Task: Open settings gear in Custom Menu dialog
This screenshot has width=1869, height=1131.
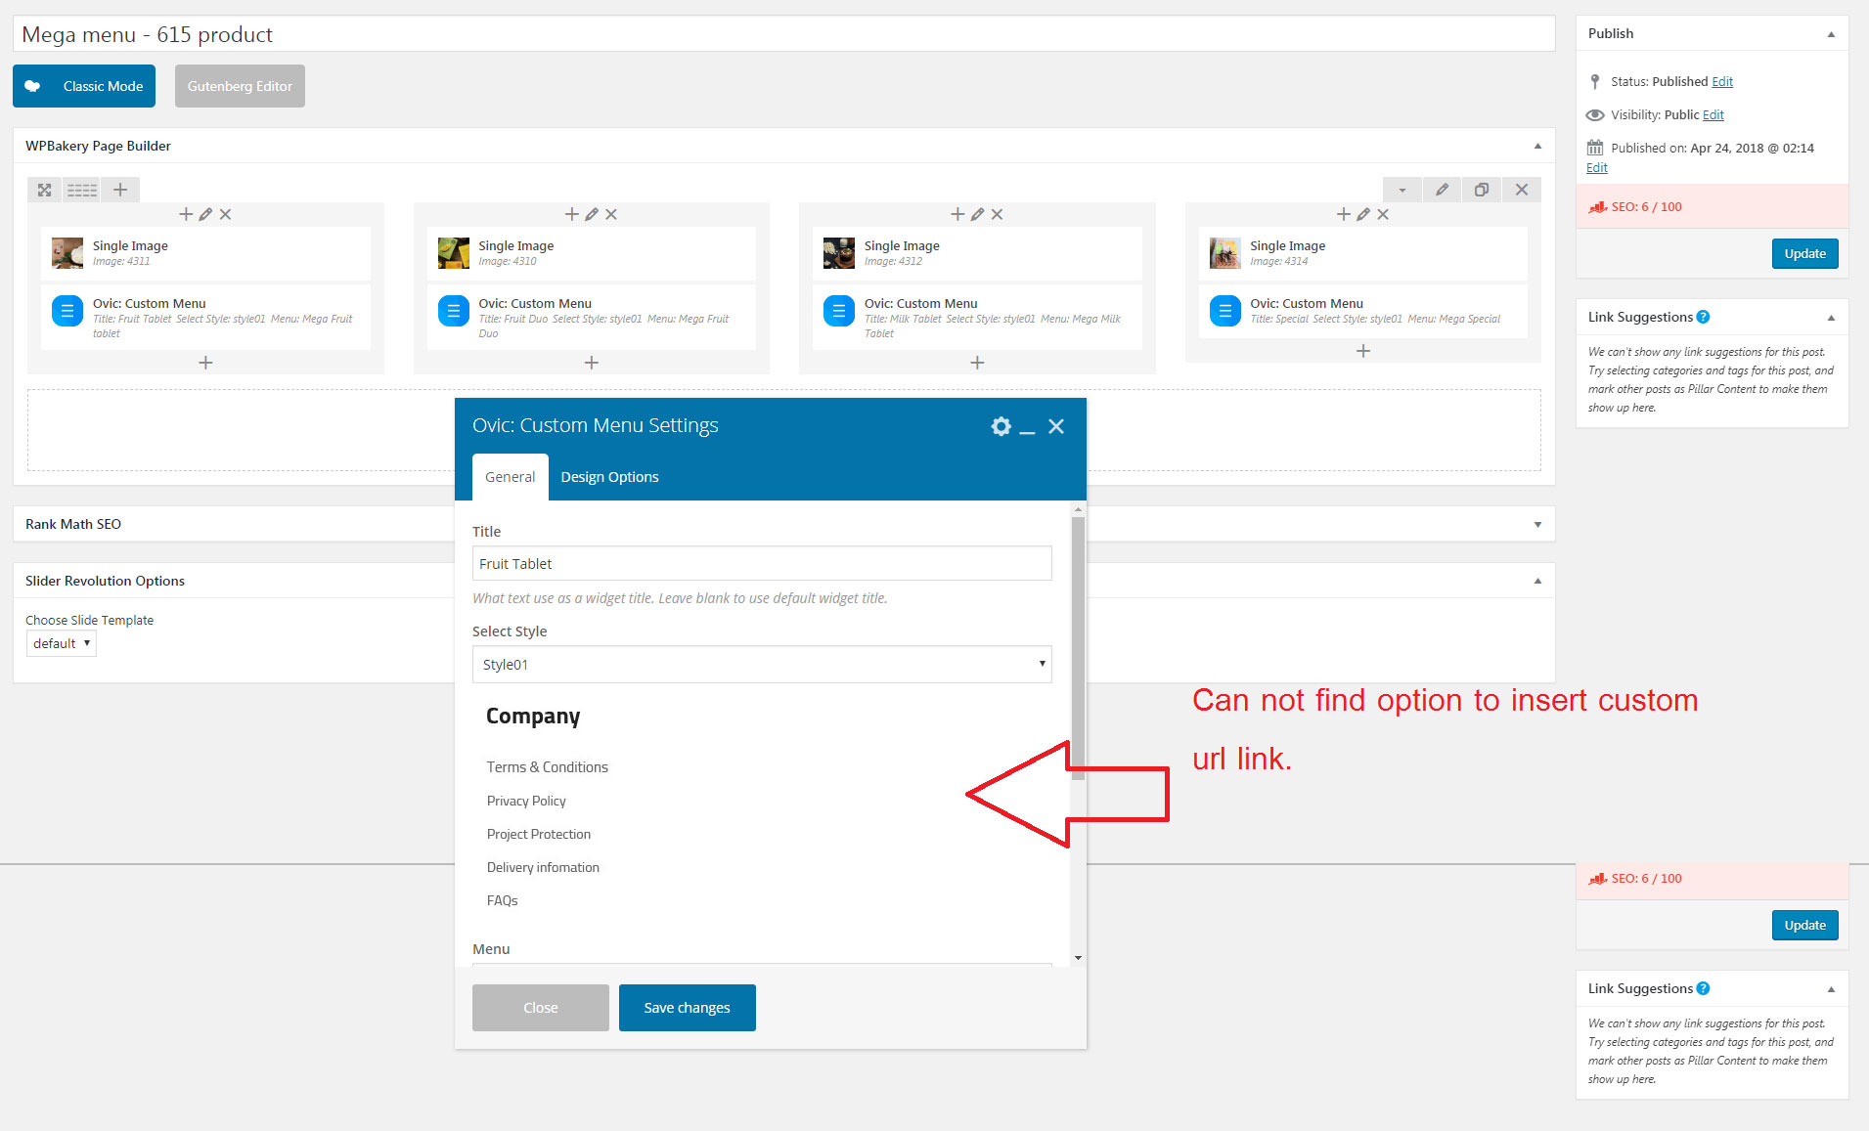Action: click(x=1001, y=426)
